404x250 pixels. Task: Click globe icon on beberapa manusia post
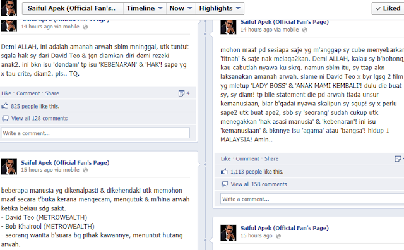tap(85, 170)
